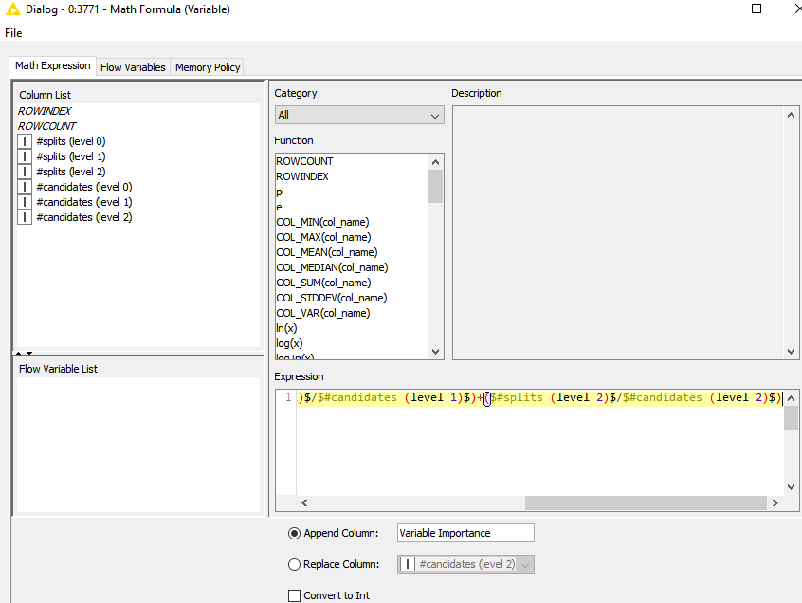Open the Category dropdown showing All
Screen dimensions: 802x603
coord(359,115)
